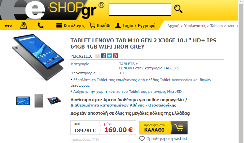Click the magnifying glass search icon
Viewport: 244px width, 143px height.
(178, 9)
